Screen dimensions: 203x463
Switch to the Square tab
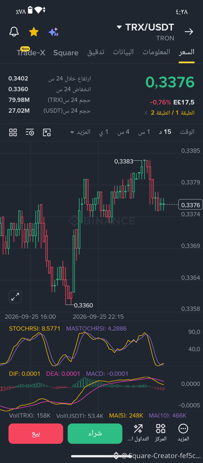click(66, 53)
